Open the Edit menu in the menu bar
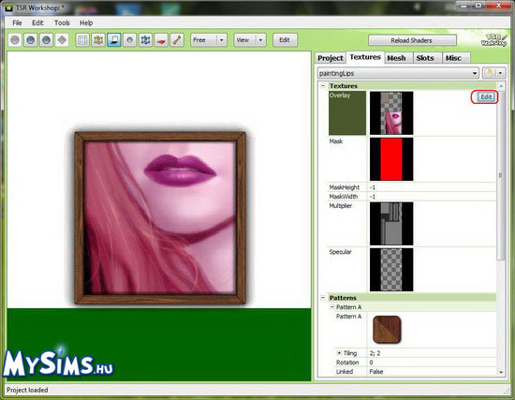Viewport: 515px width, 400px height. 37,22
